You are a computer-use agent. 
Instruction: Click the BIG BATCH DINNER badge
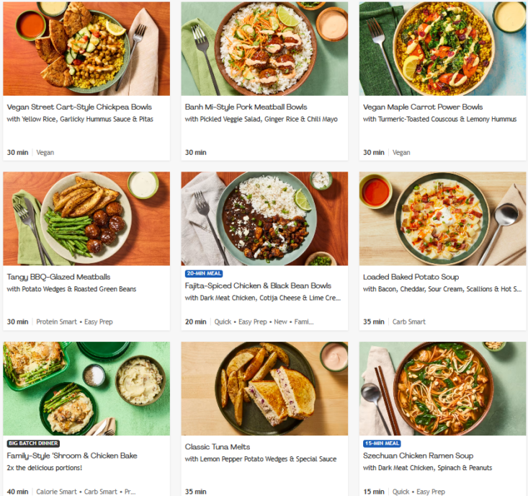pyautogui.click(x=33, y=443)
